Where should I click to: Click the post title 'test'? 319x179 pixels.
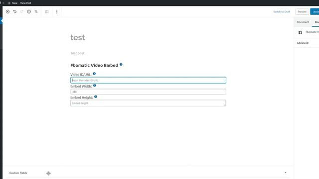pos(78,38)
